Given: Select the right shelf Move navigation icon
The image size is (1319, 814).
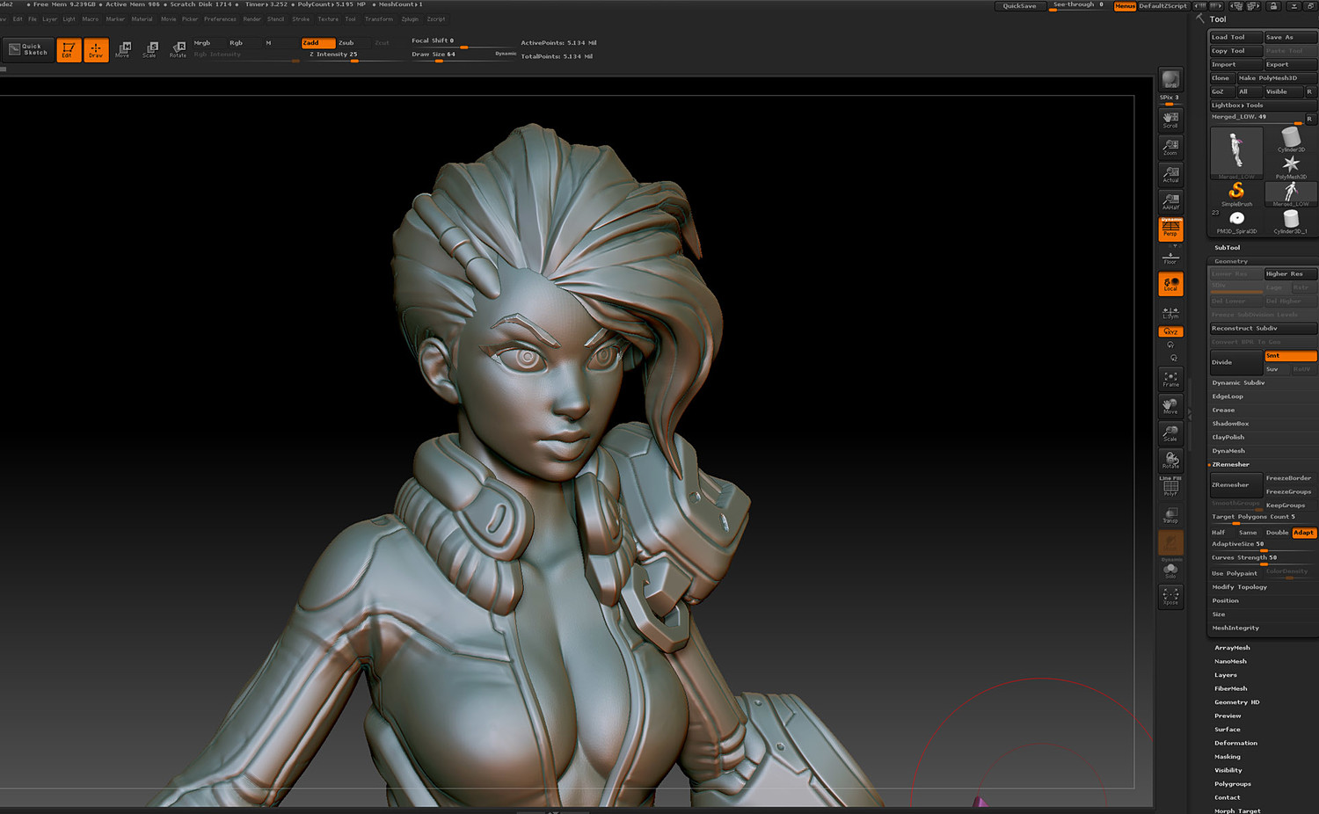Looking at the screenshot, I should 1170,406.
